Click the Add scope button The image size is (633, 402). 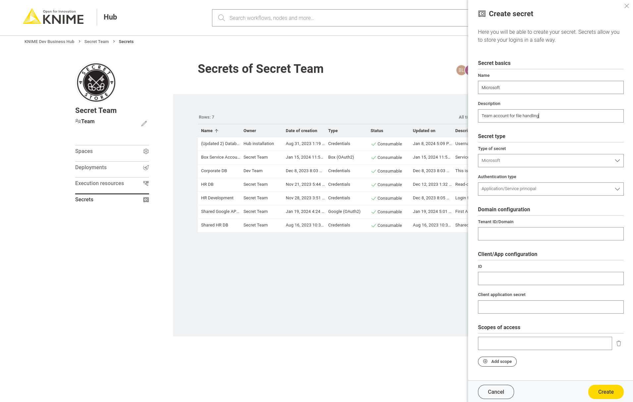click(497, 361)
